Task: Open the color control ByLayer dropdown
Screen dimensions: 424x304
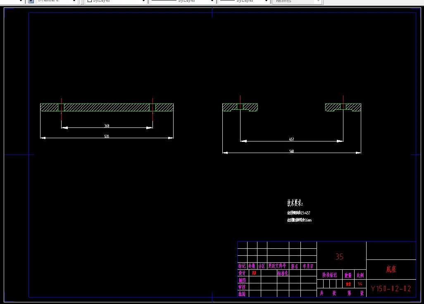Action: (x=116, y=1)
